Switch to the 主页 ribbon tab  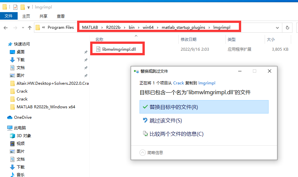click(x=26, y=16)
